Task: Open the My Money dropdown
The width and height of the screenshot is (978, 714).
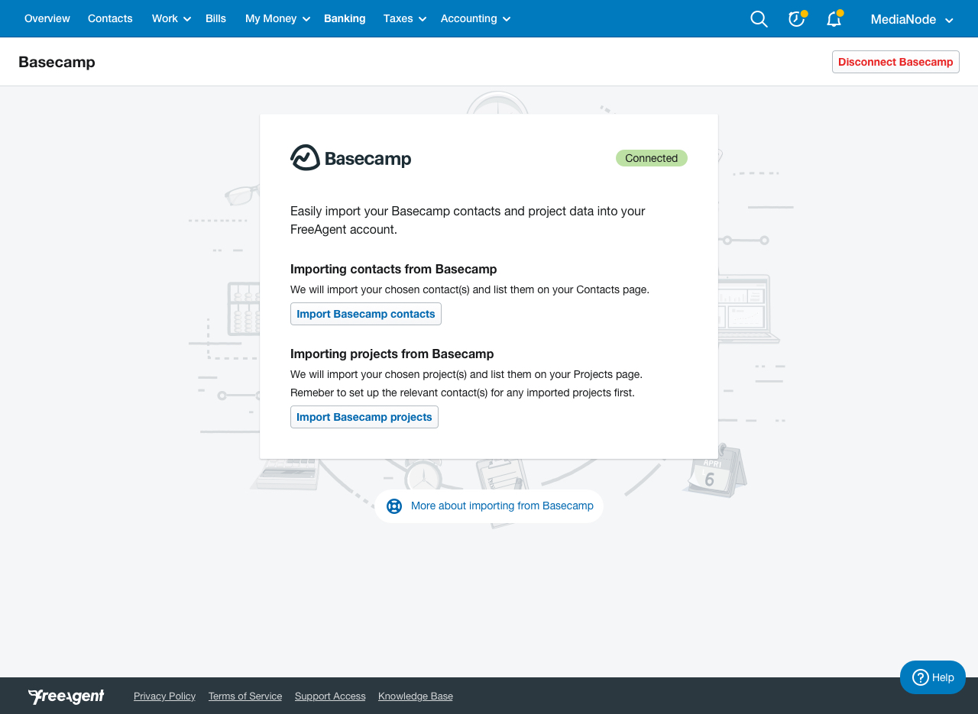Action: 277,18
